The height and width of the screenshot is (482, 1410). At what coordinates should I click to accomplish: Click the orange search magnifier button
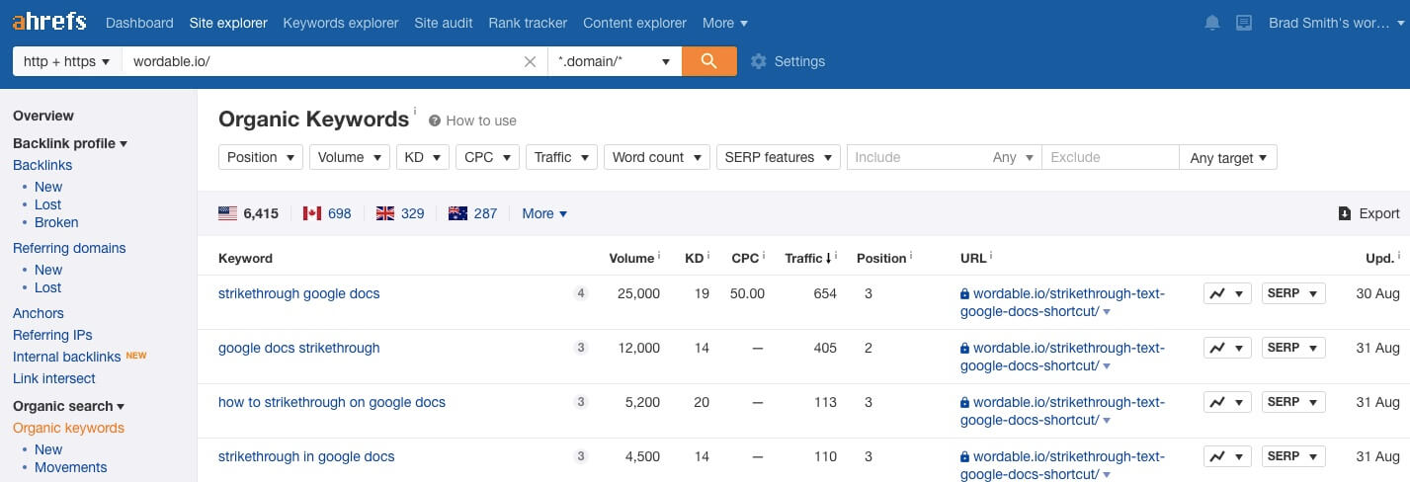[708, 61]
